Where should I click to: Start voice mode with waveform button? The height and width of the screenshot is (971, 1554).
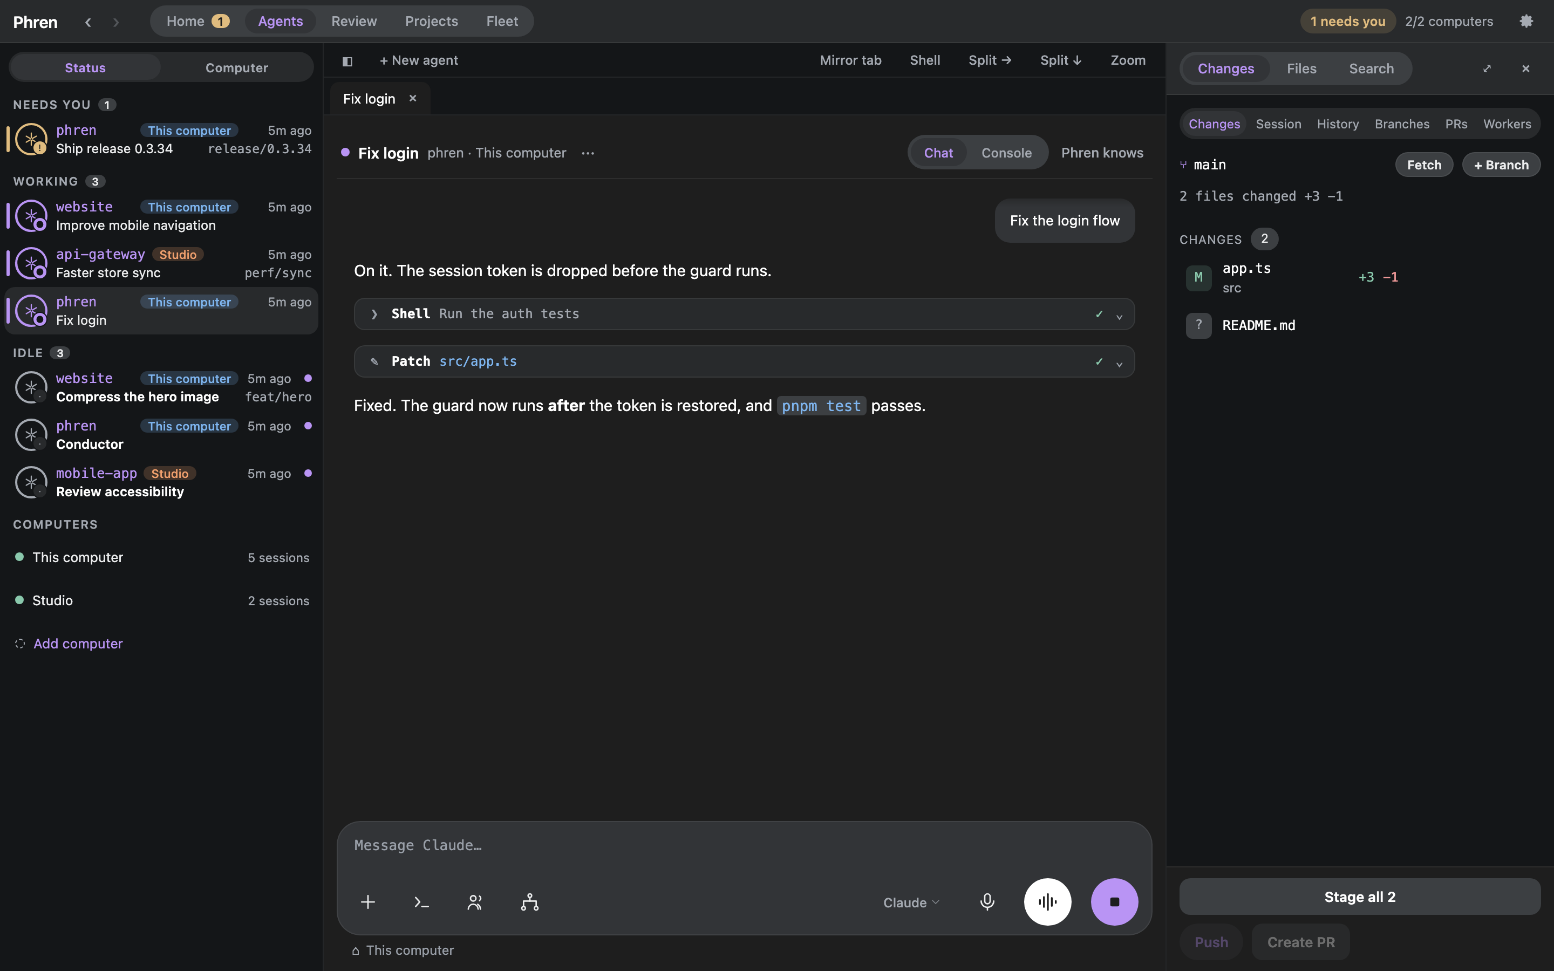(1047, 902)
